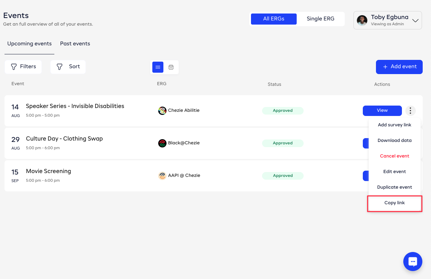
Task: Click partially hidden View button for Culture Day
Action: [366, 143]
